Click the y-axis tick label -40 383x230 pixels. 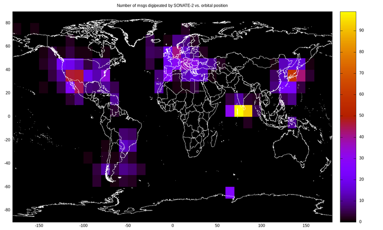[x=7, y=163]
